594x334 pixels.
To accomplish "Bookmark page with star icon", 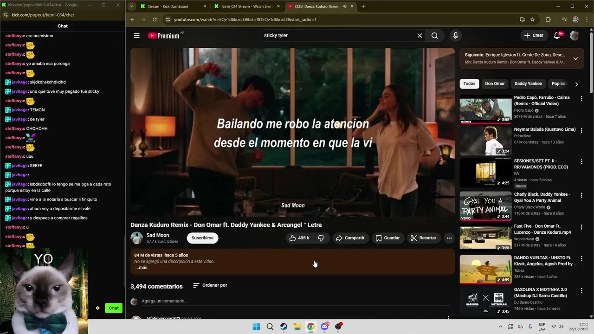I will click(x=532, y=19).
